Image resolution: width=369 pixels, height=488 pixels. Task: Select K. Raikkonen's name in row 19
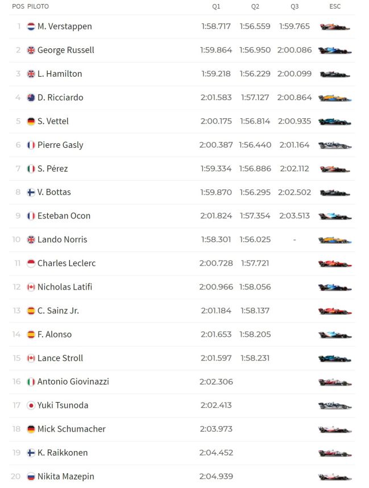click(63, 453)
